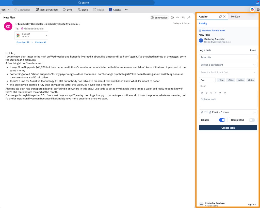260x208 pixels.
Task: Click the Download All link
Action: tap(23, 42)
